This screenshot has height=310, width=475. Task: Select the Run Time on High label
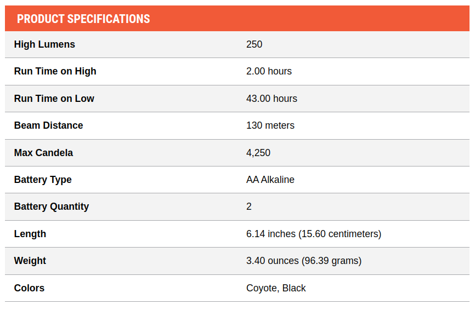tap(55, 71)
